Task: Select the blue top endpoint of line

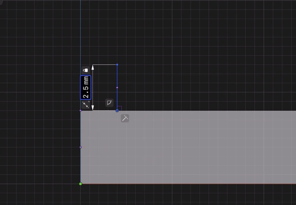Action: click(117, 65)
